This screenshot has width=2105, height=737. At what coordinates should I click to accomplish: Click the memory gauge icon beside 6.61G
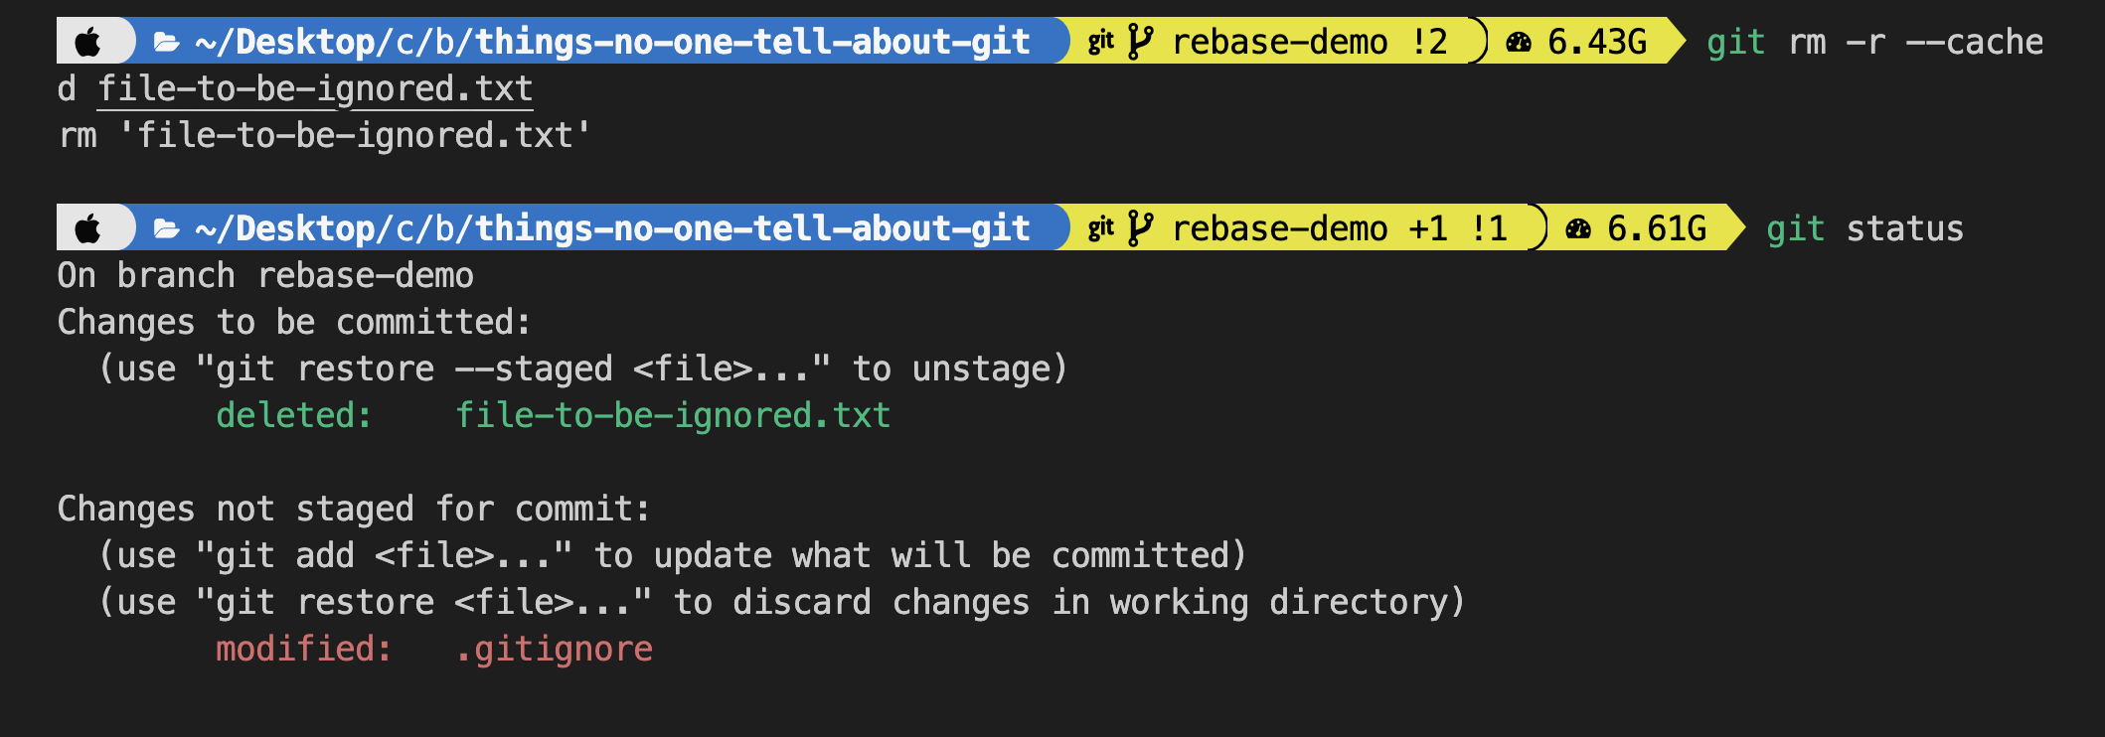[x=1578, y=228]
